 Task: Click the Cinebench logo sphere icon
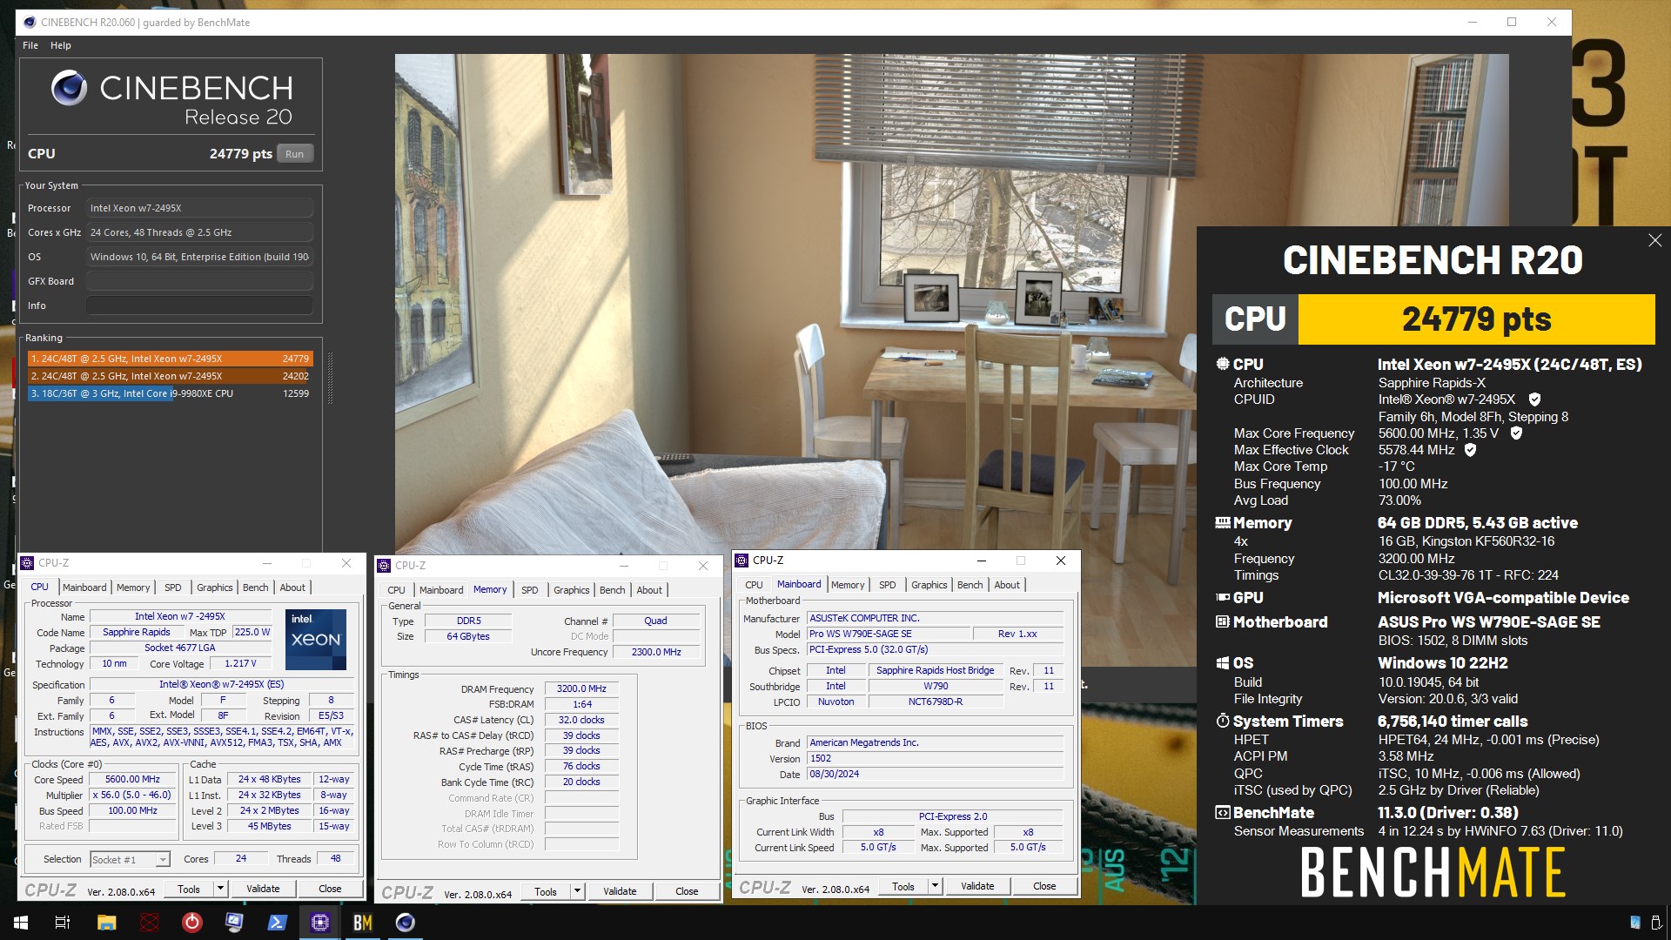pyautogui.click(x=69, y=88)
